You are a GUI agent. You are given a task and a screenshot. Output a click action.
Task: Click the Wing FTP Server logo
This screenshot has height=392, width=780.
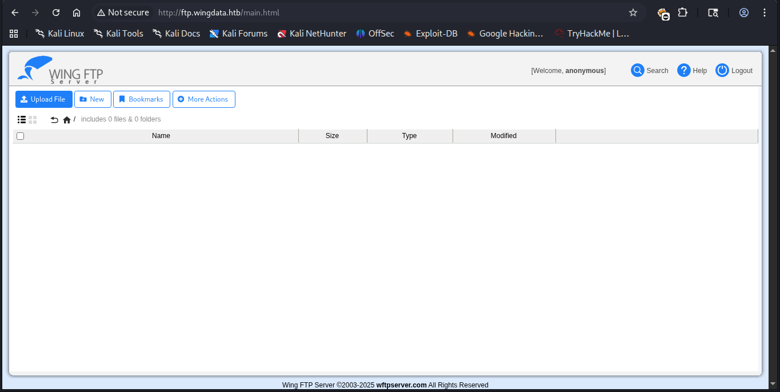click(x=60, y=70)
